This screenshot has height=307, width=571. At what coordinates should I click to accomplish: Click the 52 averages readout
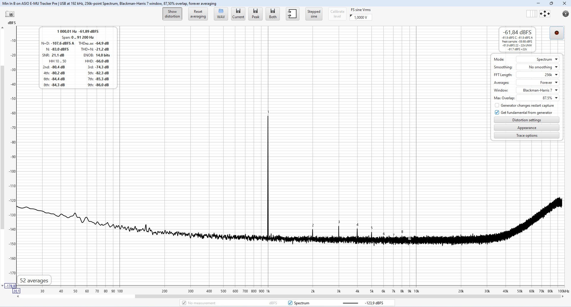pos(34,281)
